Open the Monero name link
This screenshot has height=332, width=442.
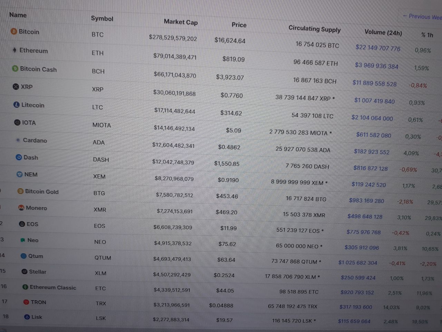coord(36,208)
